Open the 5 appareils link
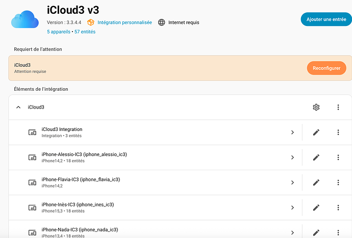The height and width of the screenshot is (238, 352). 59,32
